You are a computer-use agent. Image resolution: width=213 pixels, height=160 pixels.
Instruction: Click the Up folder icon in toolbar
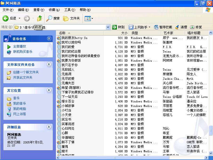[40, 18]
